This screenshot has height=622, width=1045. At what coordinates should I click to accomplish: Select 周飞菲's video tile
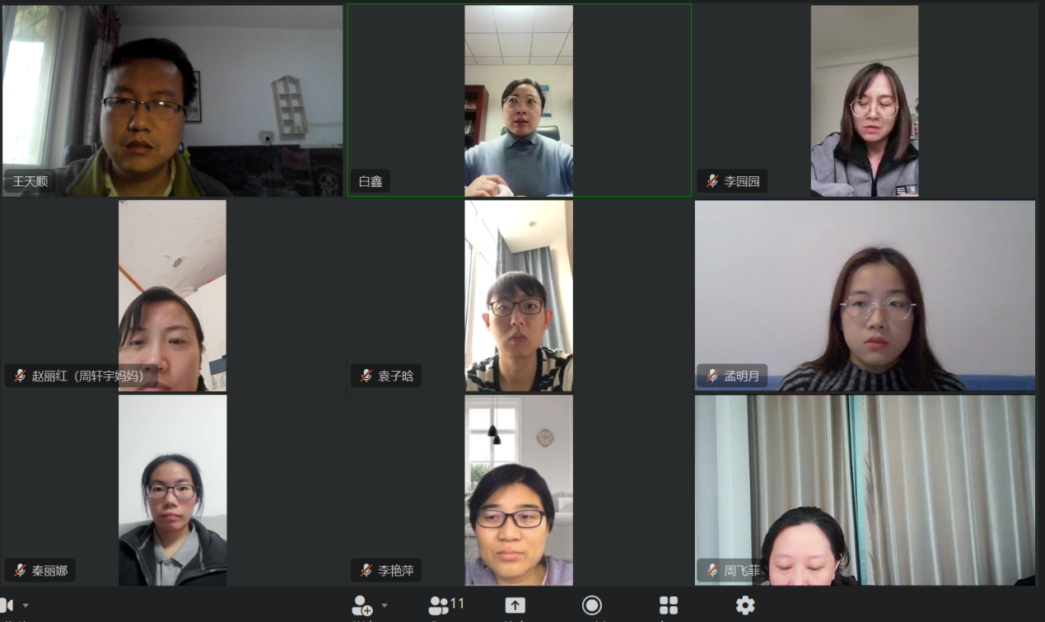(865, 490)
